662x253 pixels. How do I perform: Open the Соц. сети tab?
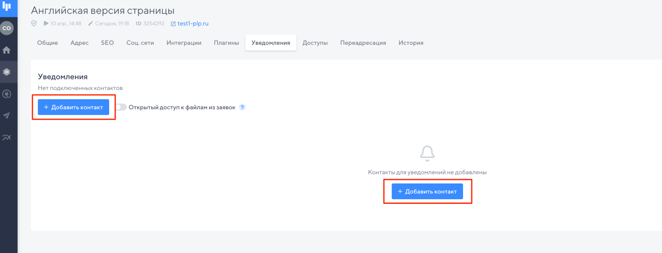pos(140,43)
